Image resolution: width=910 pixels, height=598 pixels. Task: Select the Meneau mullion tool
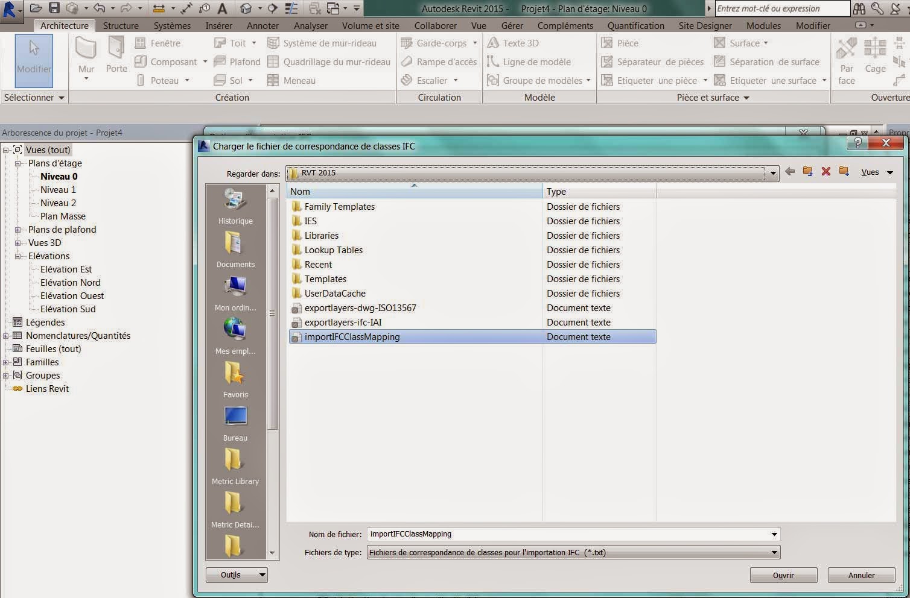coord(291,81)
